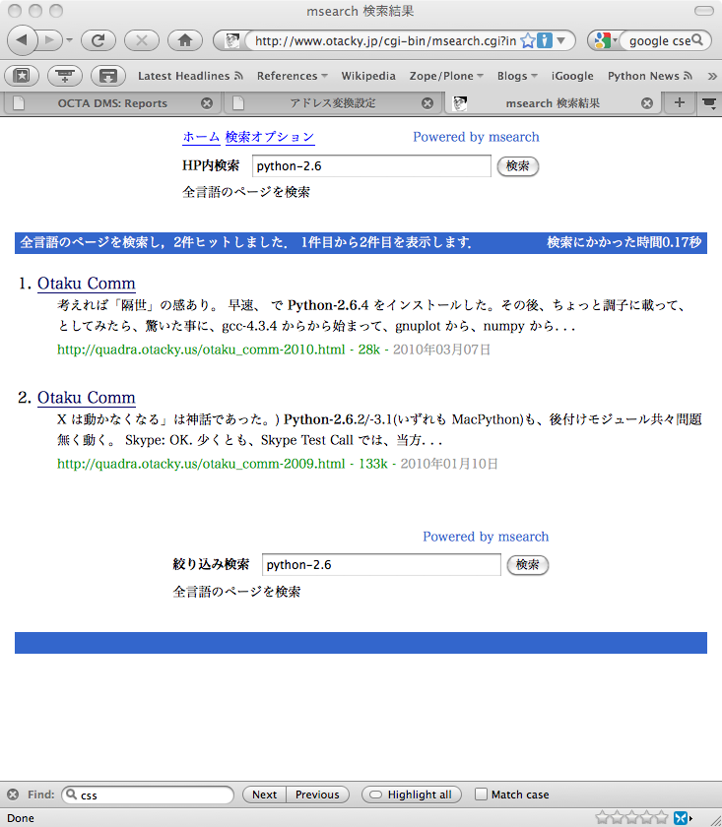Close the msearch 検索結果 tab
This screenshot has height=827, width=722.
[647, 103]
